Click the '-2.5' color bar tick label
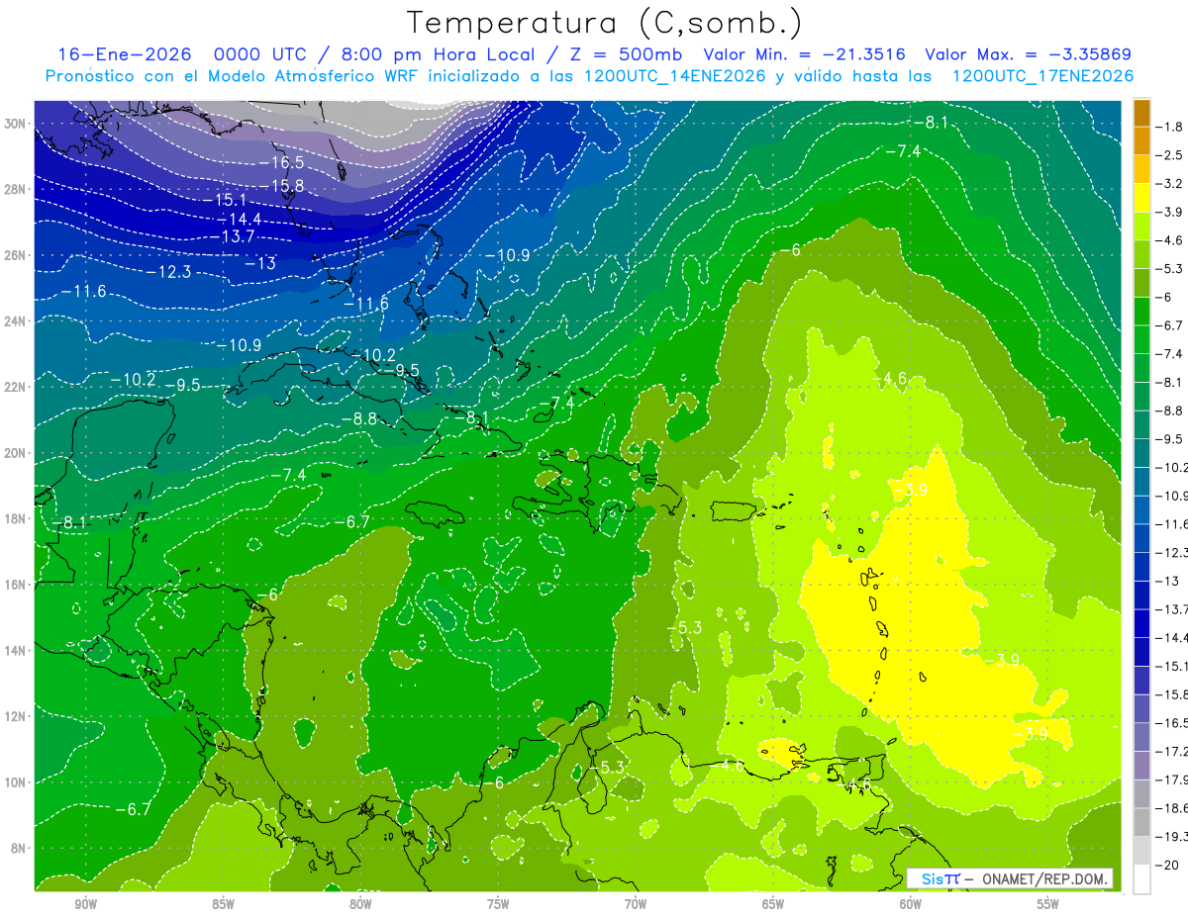Image resolution: width=1188 pixels, height=917 pixels. coord(1169,155)
